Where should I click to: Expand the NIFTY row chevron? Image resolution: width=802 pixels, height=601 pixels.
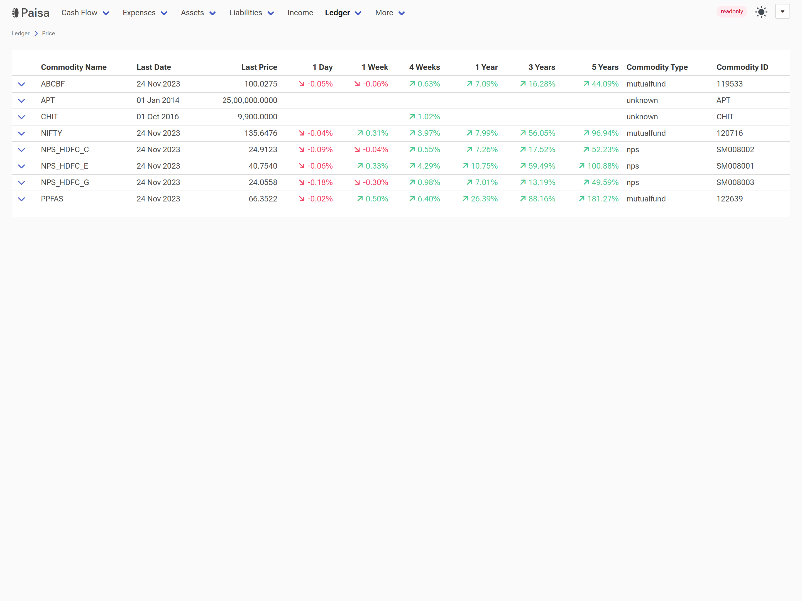click(21, 133)
